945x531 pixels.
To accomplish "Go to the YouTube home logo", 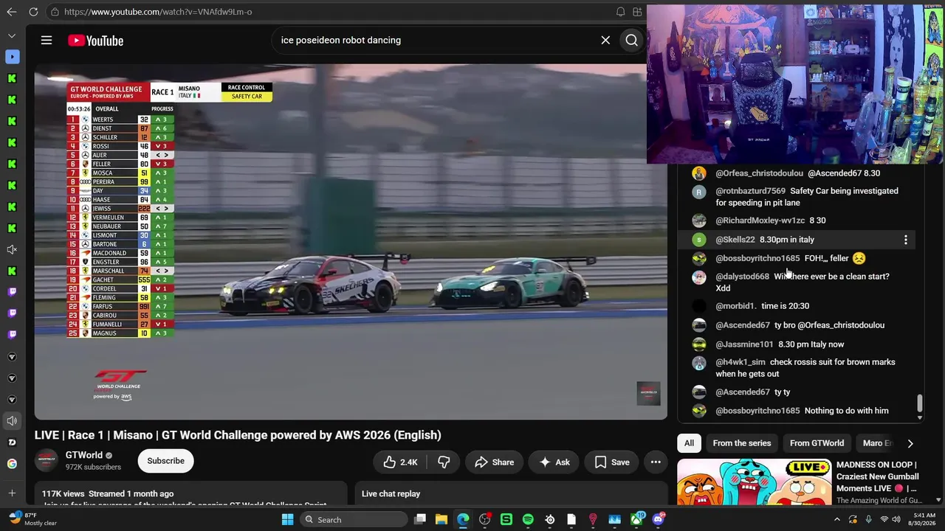I will [96, 41].
